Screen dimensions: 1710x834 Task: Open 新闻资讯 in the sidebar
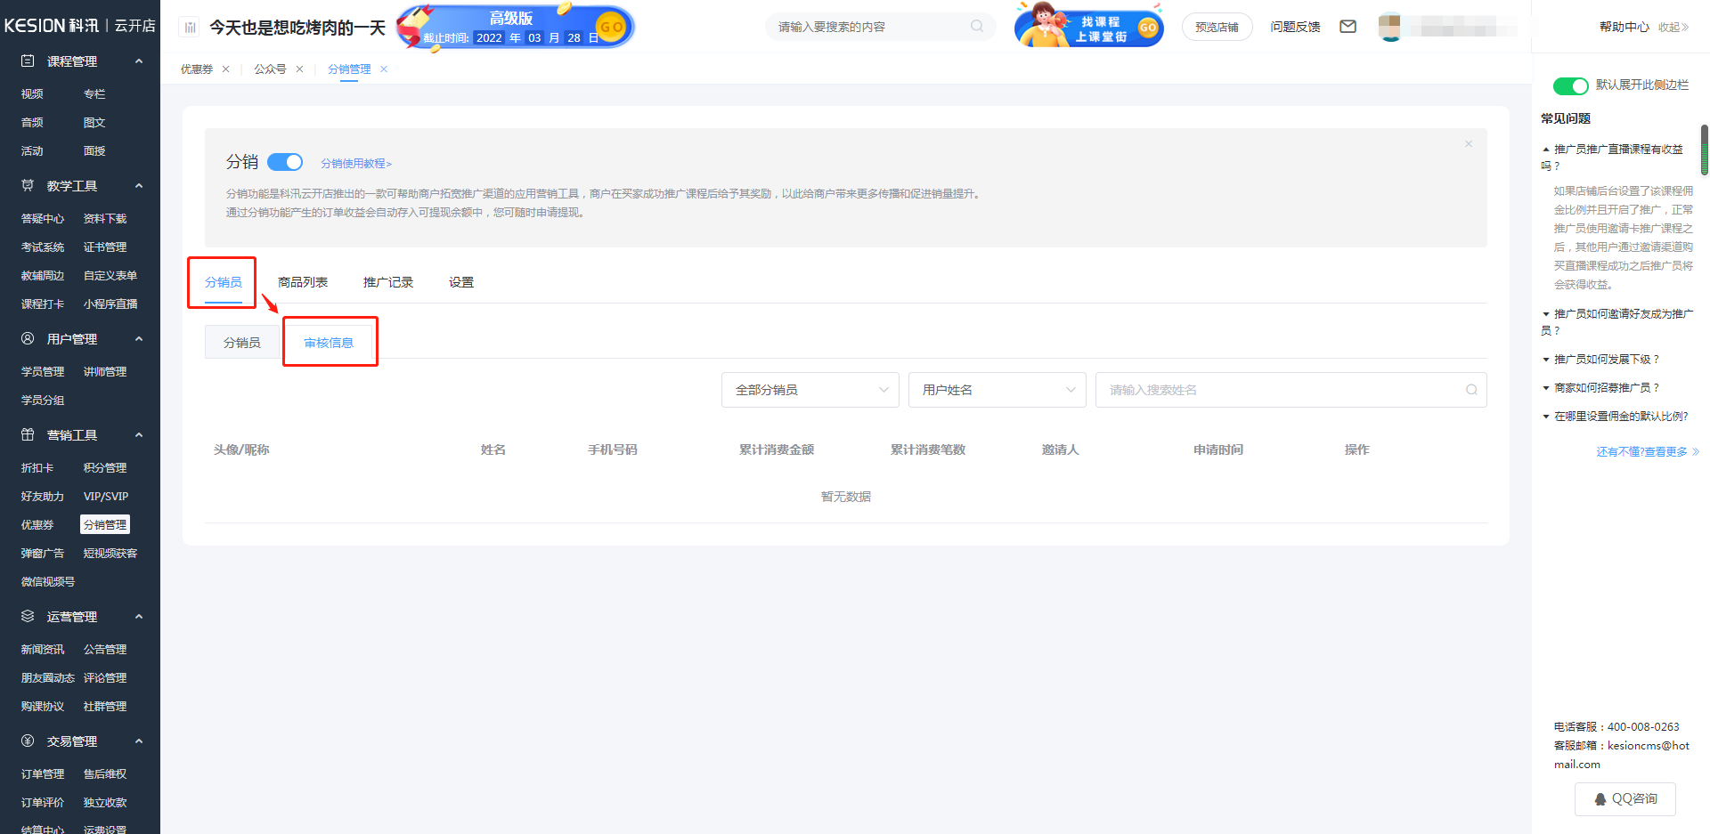click(x=43, y=650)
